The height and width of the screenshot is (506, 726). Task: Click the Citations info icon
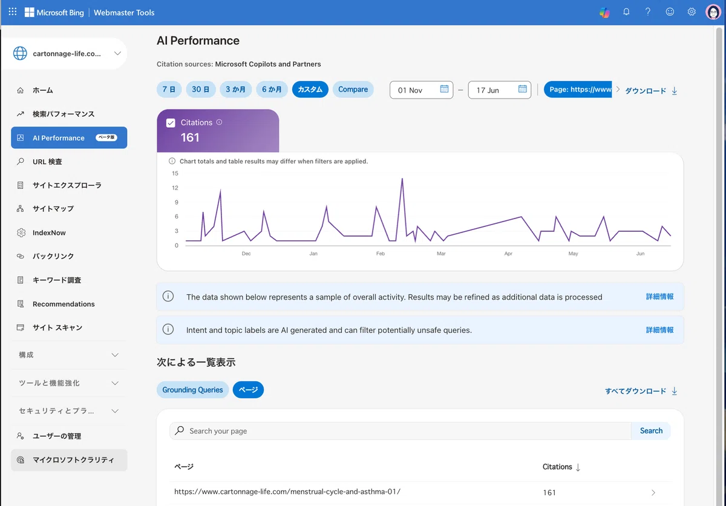[x=219, y=122]
